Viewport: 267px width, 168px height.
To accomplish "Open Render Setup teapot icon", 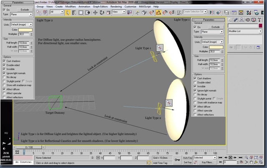I will coord(256,13).
